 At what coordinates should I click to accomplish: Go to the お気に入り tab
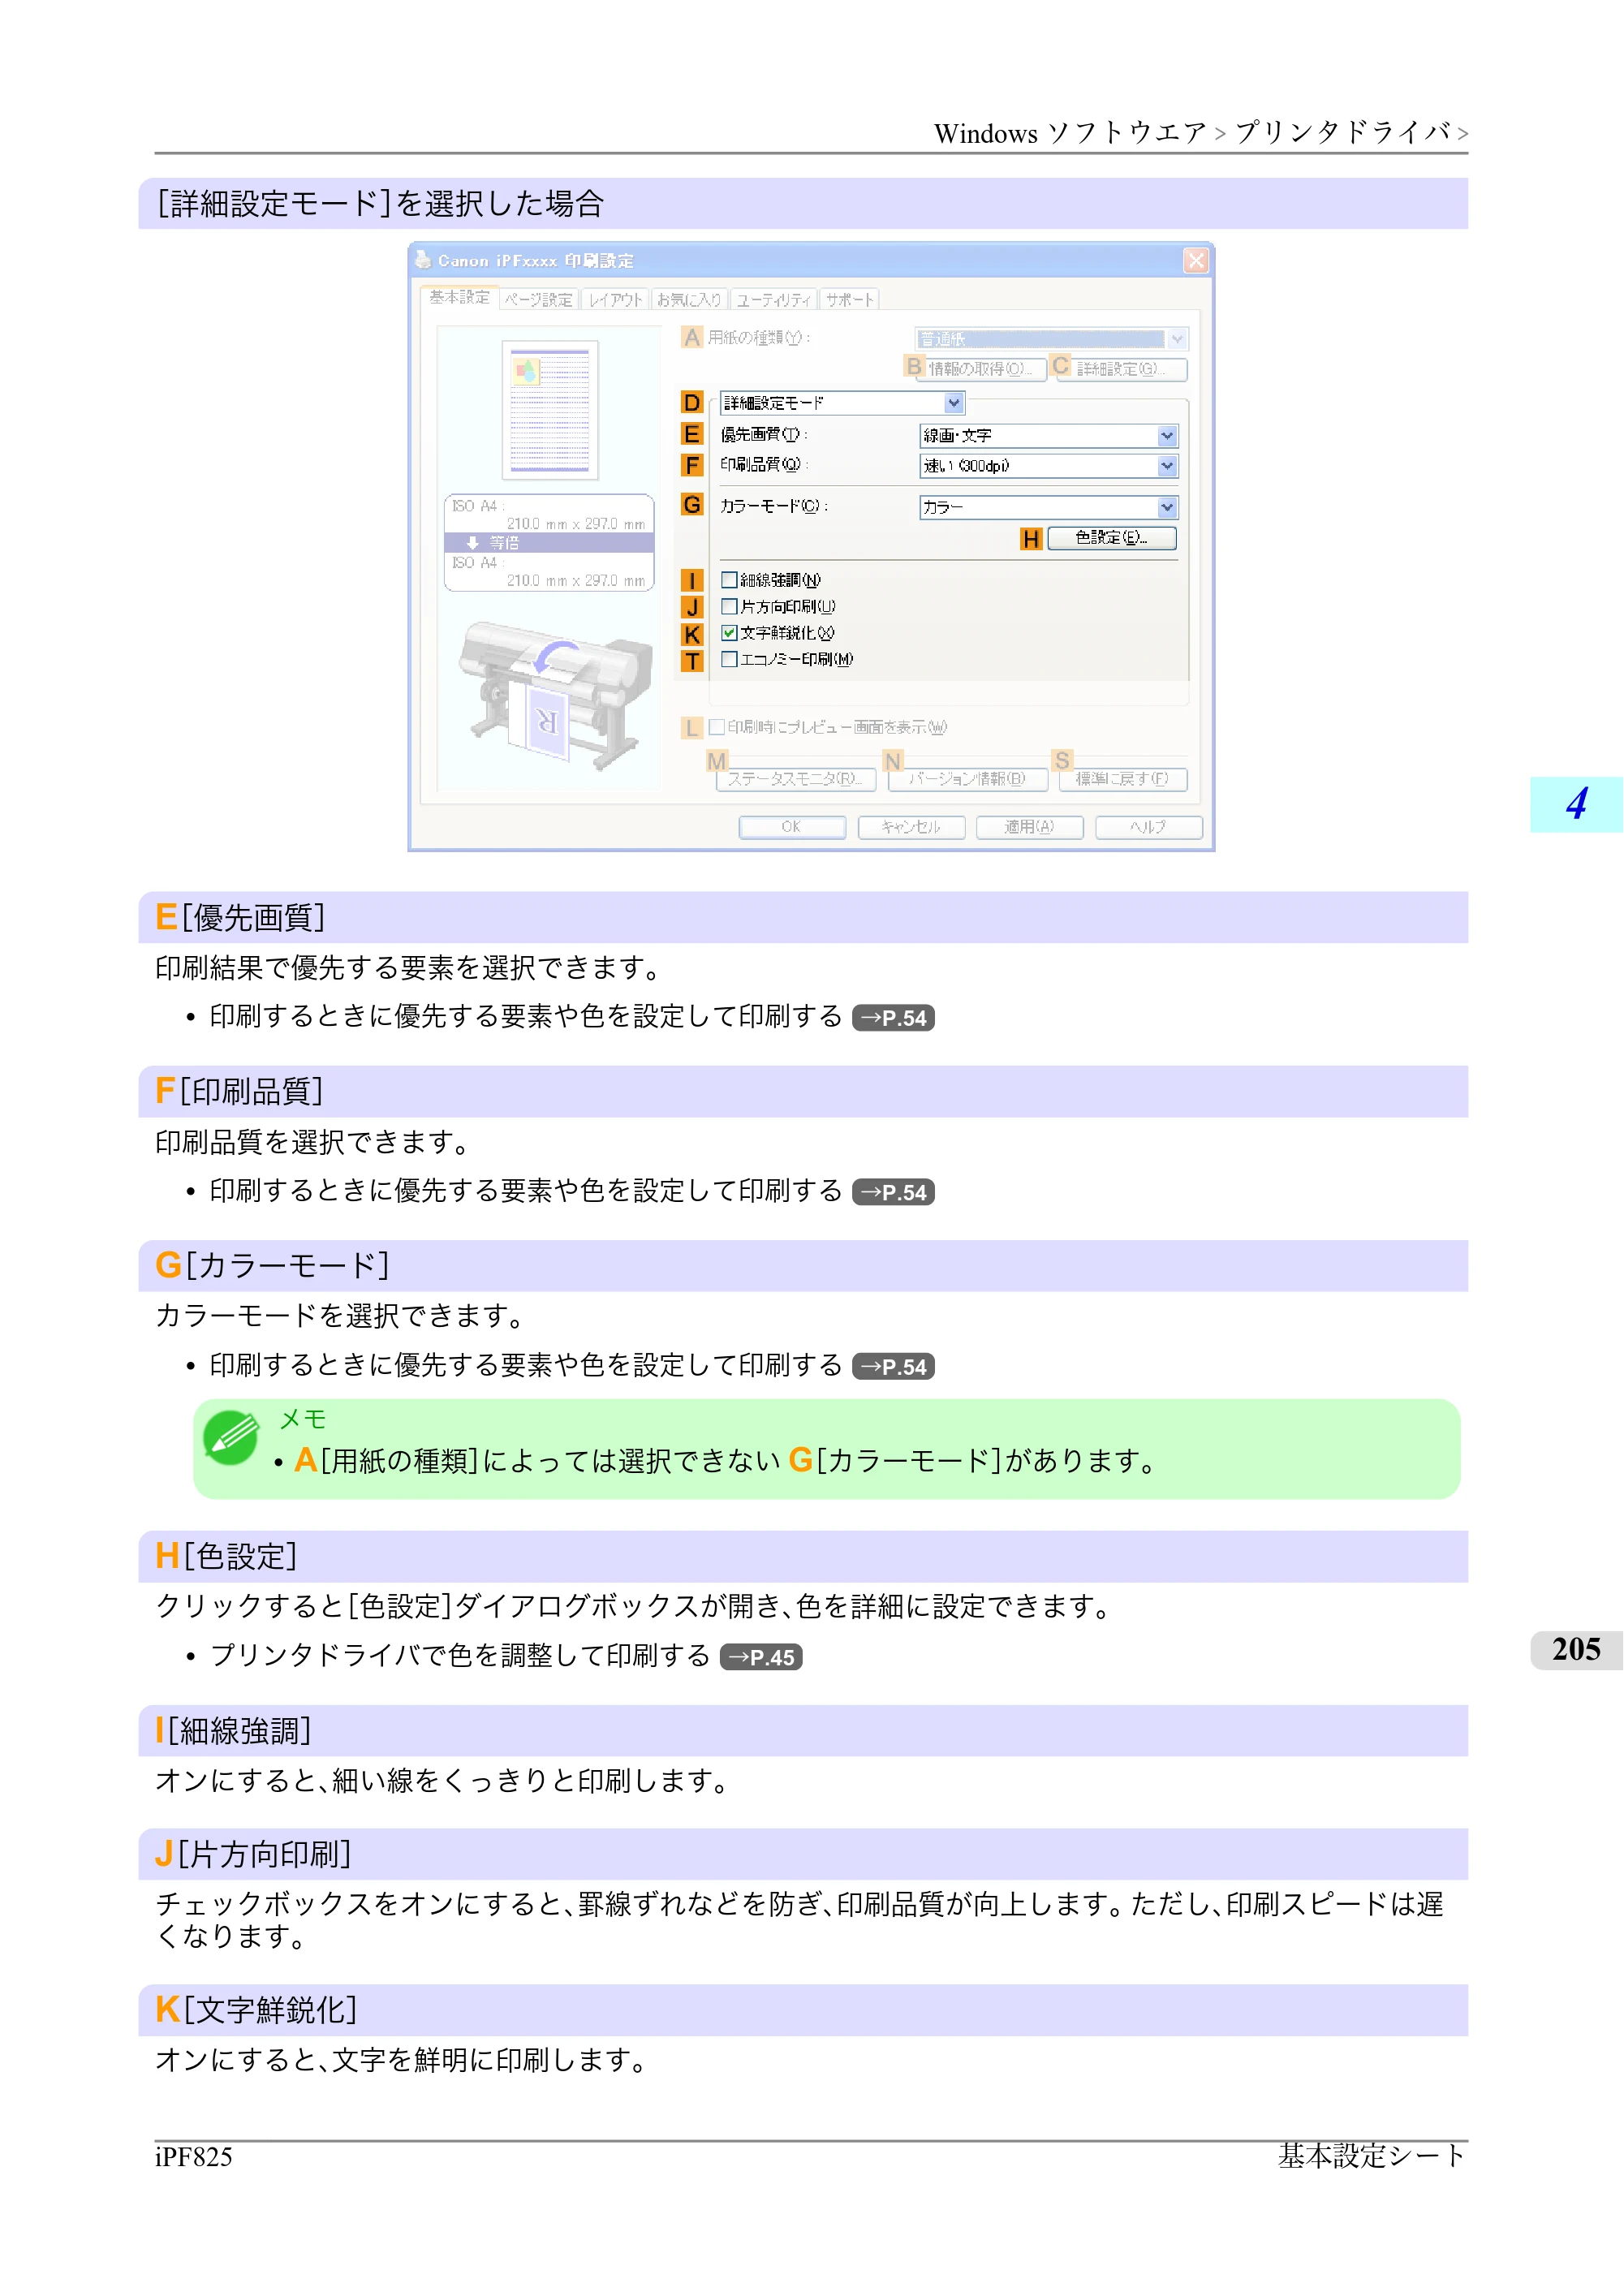[x=689, y=300]
